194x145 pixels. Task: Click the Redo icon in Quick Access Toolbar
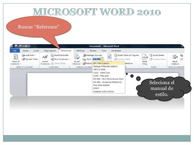tap(26, 46)
